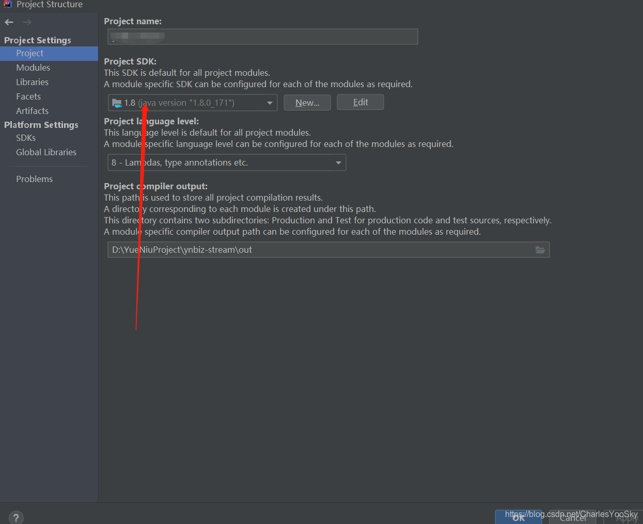
Task: Click the folder browse icon in compiler output field
Action: click(x=540, y=250)
